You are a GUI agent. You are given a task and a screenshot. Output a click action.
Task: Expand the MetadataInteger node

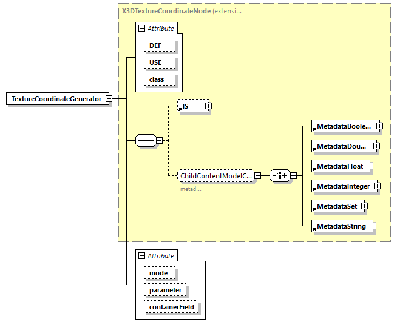[x=376, y=186]
